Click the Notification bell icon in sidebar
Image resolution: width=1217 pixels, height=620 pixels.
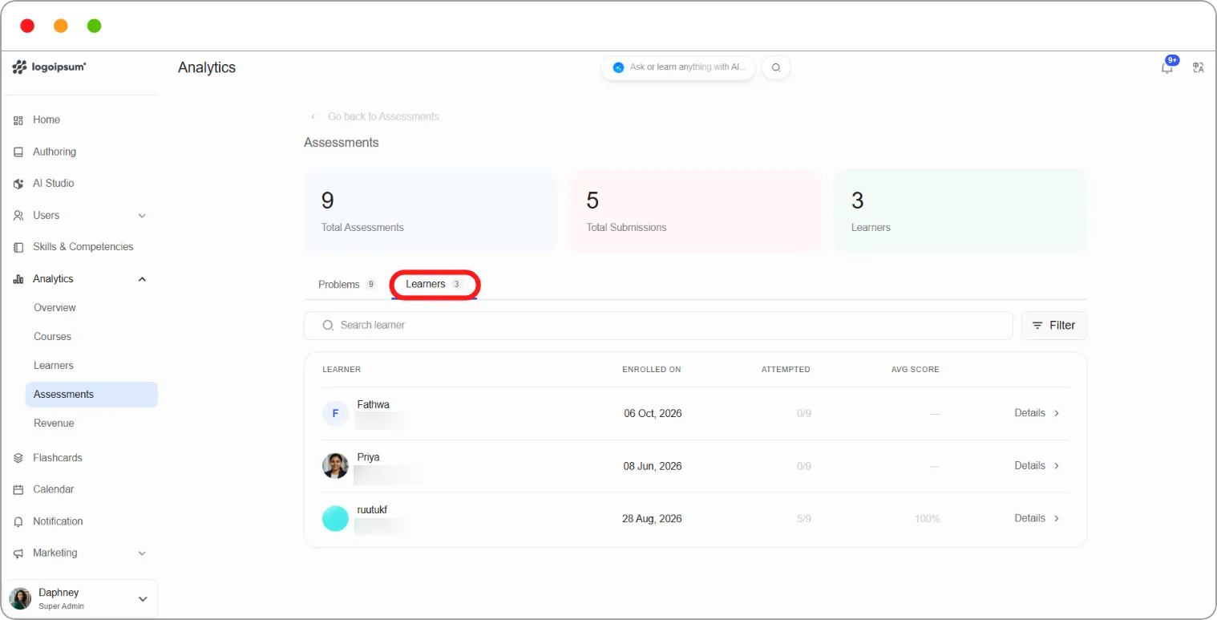point(18,521)
